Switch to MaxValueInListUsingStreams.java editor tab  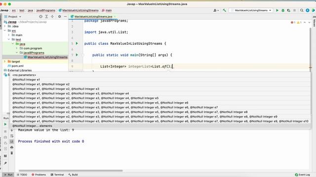pos(93,17)
